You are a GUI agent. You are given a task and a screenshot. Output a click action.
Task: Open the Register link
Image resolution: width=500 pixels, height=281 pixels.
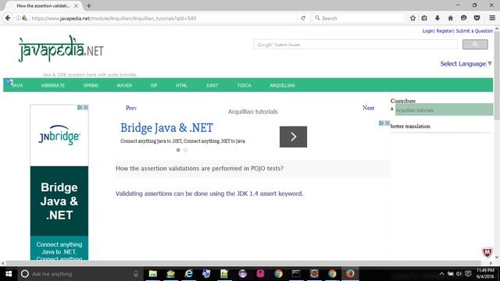445,31
